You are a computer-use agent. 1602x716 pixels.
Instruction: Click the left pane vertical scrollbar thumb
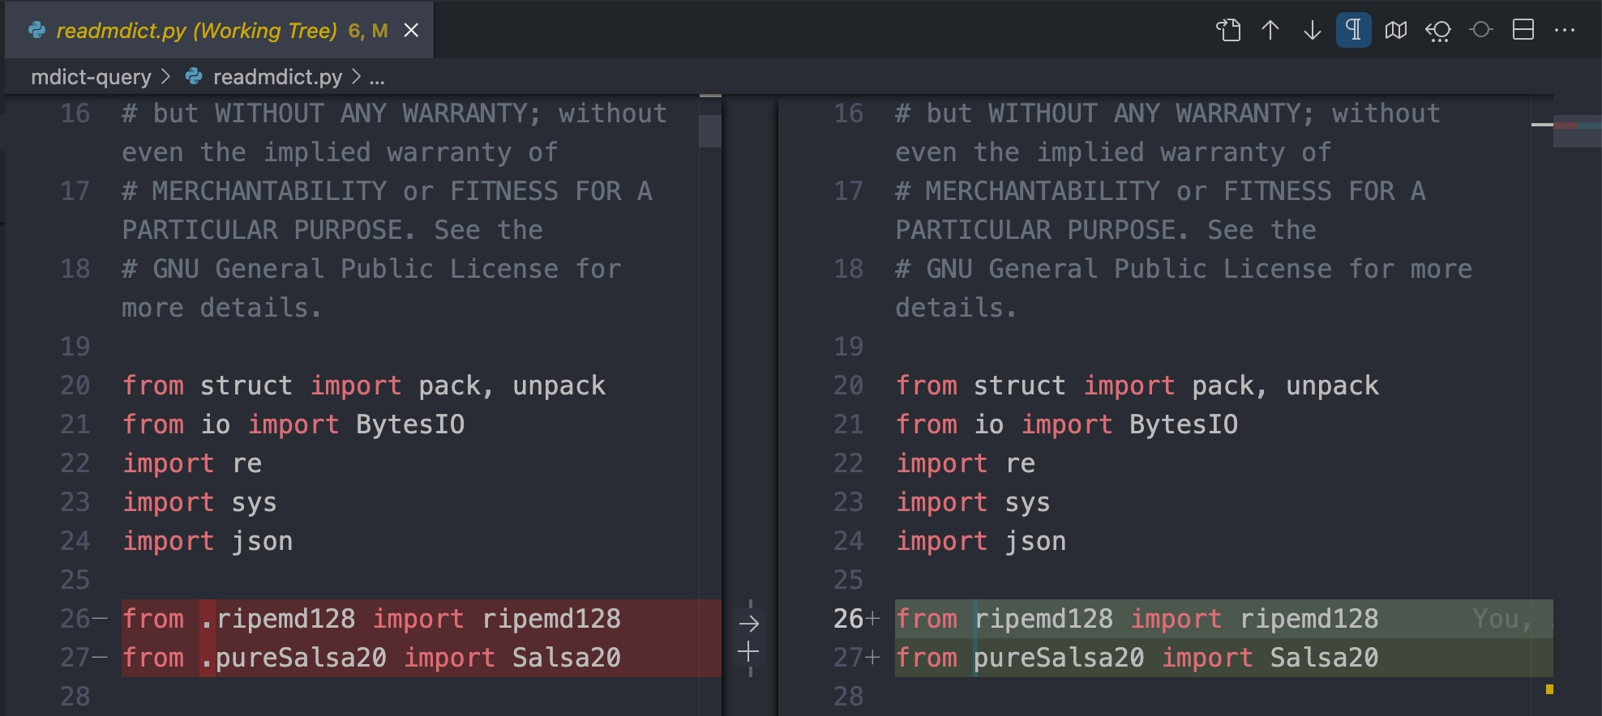point(710,130)
